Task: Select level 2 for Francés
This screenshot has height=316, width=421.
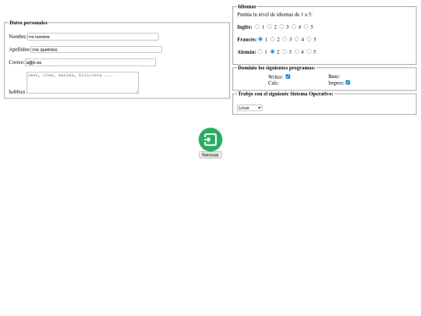Action: click(273, 39)
